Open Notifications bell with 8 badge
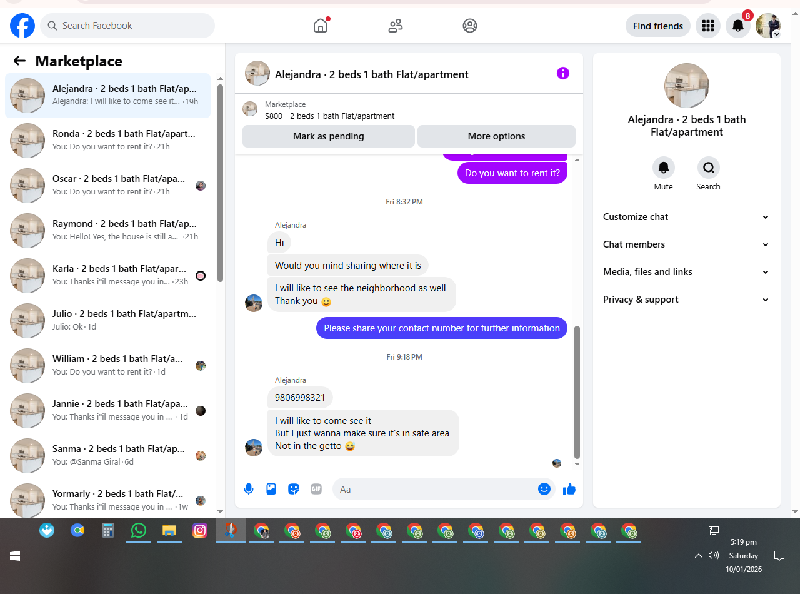The height and width of the screenshot is (594, 800). 738,26
